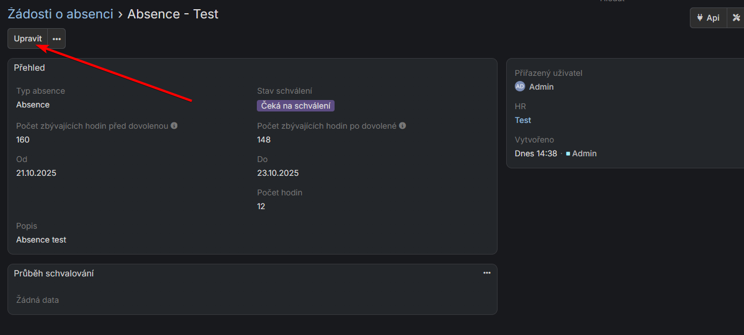The height and width of the screenshot is (335, 744).
Task: Click Admin under Přiřazený uživatel
Action: 541,87
